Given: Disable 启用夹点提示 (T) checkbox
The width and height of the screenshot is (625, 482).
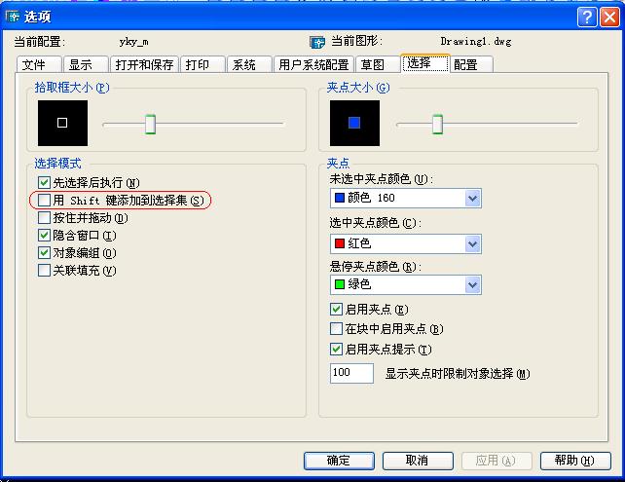Looking at the screenshot, I should coord(336,350).
